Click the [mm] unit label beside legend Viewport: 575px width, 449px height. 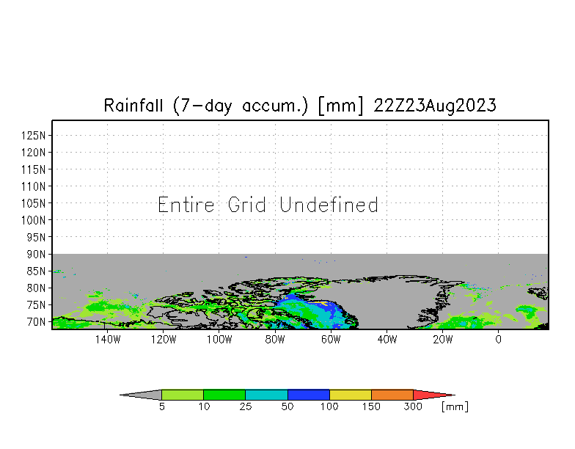point(455,406)
